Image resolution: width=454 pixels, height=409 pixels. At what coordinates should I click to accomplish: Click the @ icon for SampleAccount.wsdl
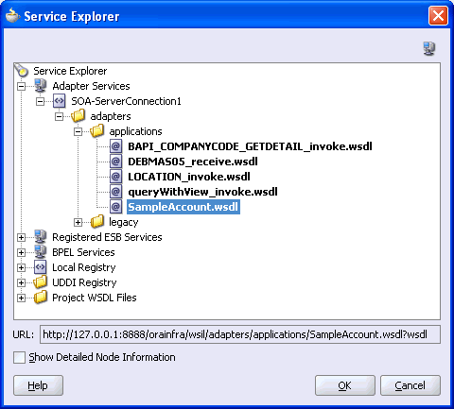(x=115, y=207)
